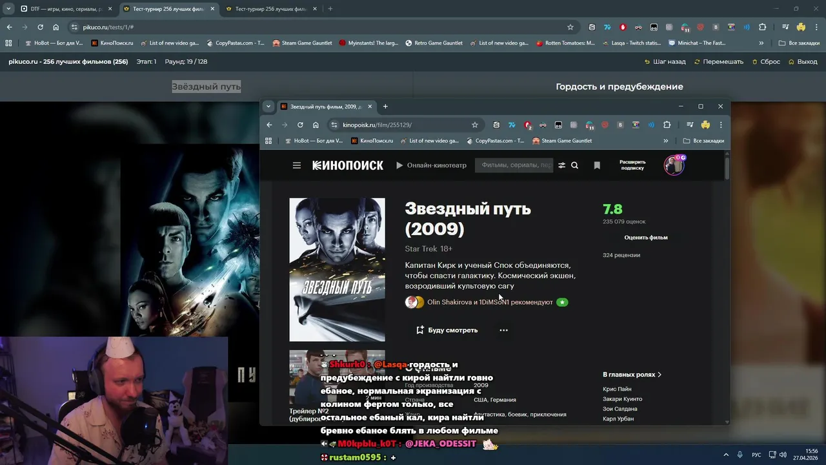826x465 pixels.
Task: Click the three-dots more options button
Action: [x=503, y=330]
